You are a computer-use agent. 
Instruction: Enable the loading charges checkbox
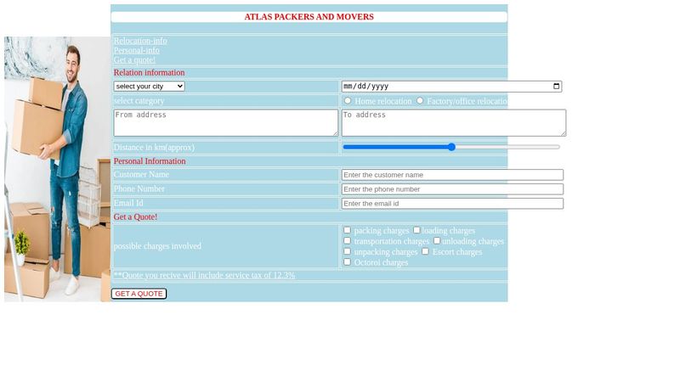(416, 230)
